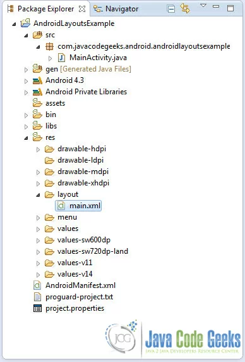245x362 pixels.
Task: Click the main.xml file icon
Action: pyautogui.click(x=61, y=206)
